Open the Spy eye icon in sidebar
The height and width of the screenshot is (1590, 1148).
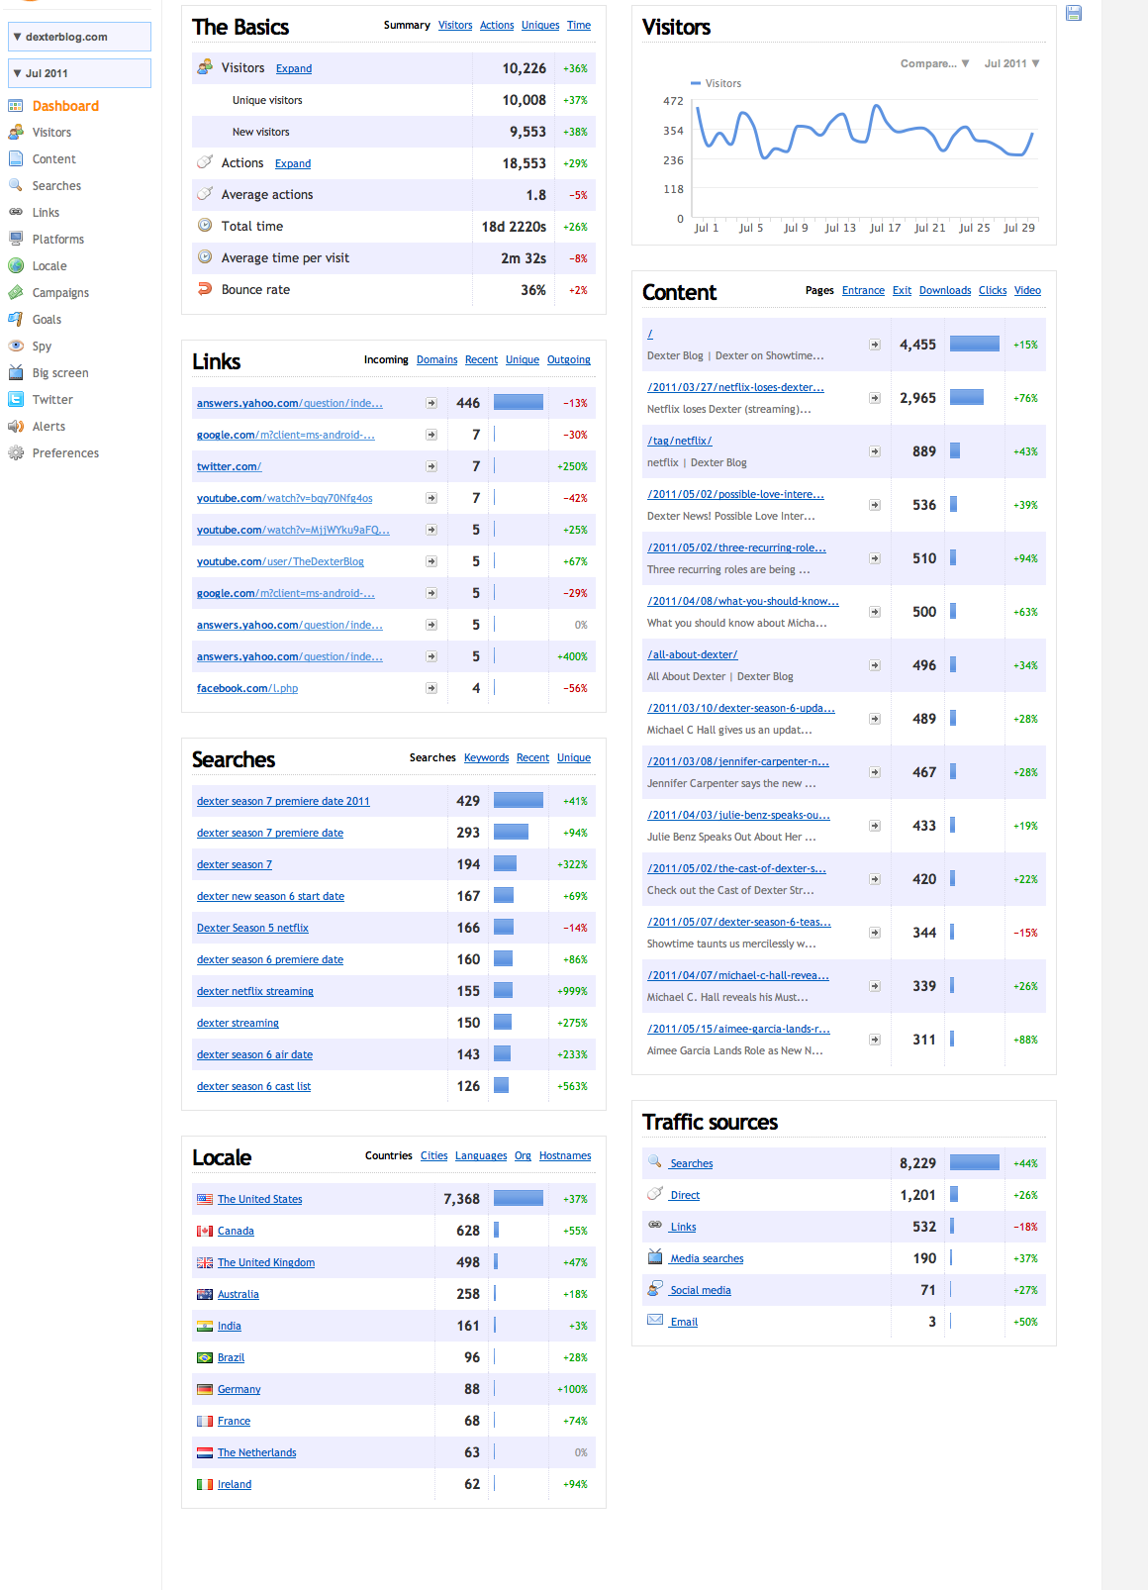(16, 347)
